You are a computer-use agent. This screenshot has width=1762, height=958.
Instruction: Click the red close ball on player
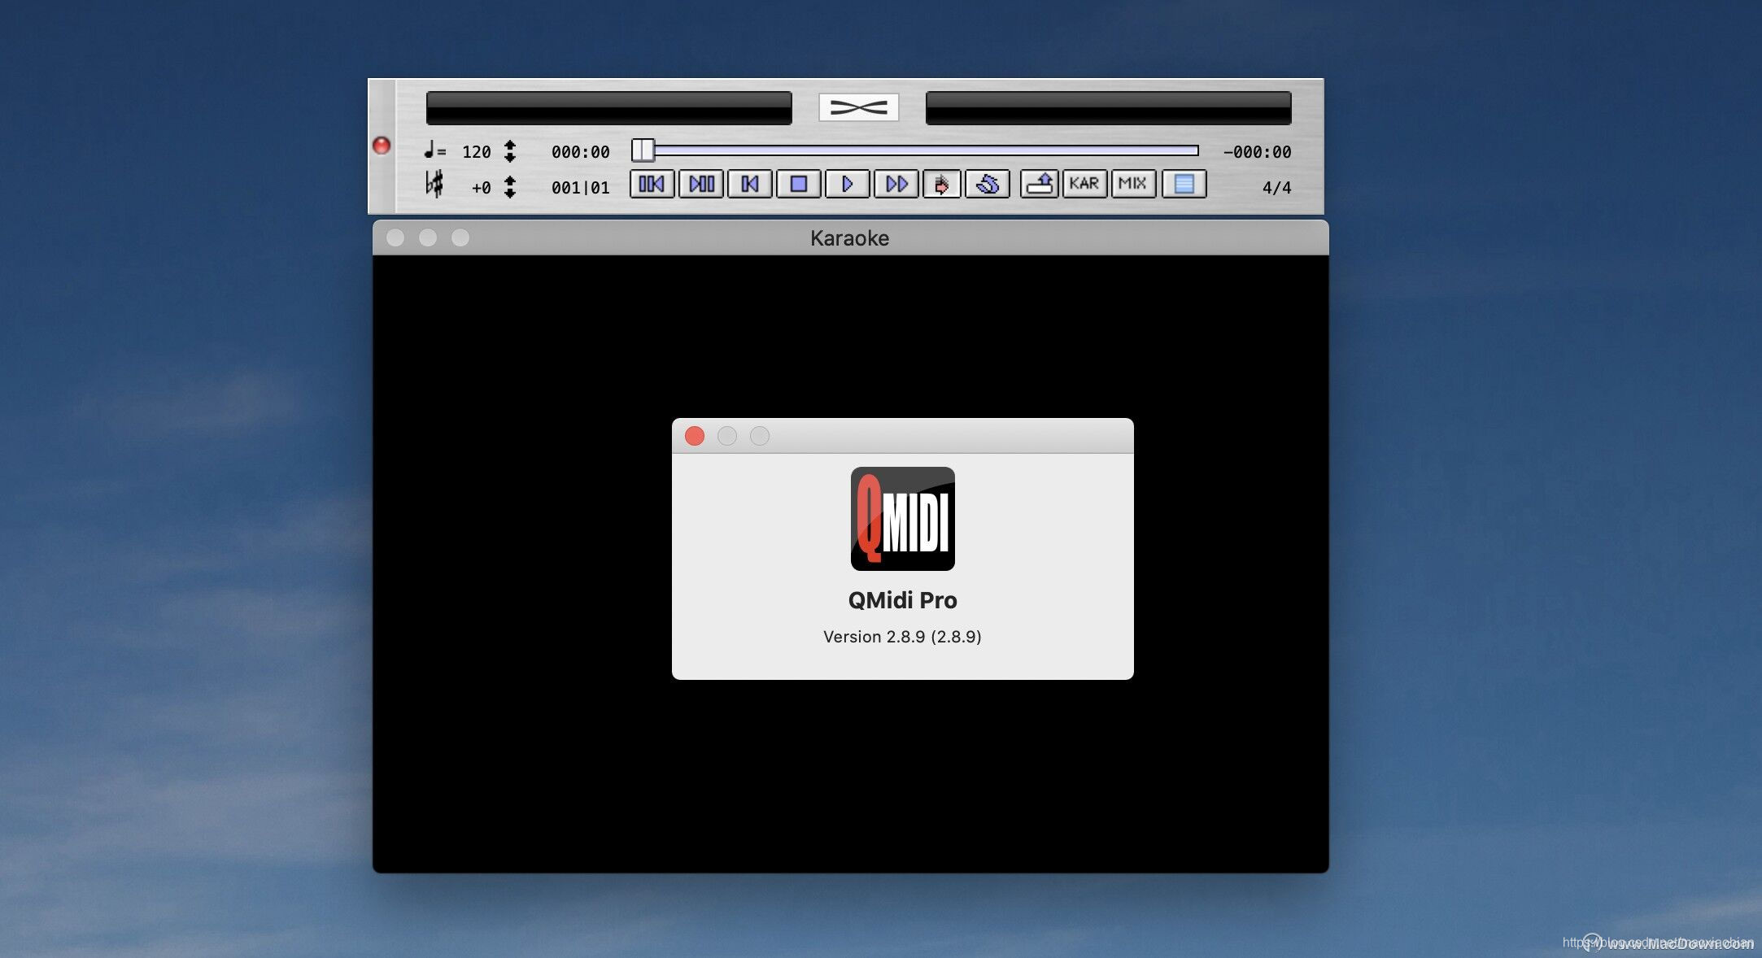point(382,146)
